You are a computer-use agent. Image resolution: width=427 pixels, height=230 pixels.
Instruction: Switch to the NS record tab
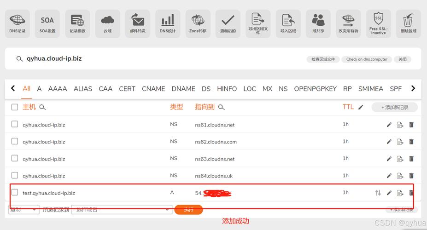pos(283,89)
